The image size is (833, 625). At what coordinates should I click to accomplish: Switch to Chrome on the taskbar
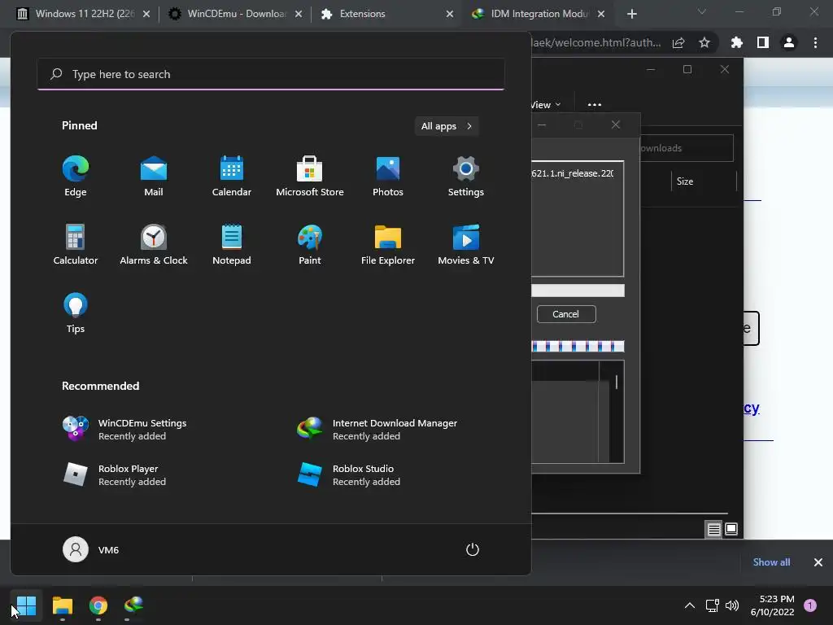click(x=98, y=605)
